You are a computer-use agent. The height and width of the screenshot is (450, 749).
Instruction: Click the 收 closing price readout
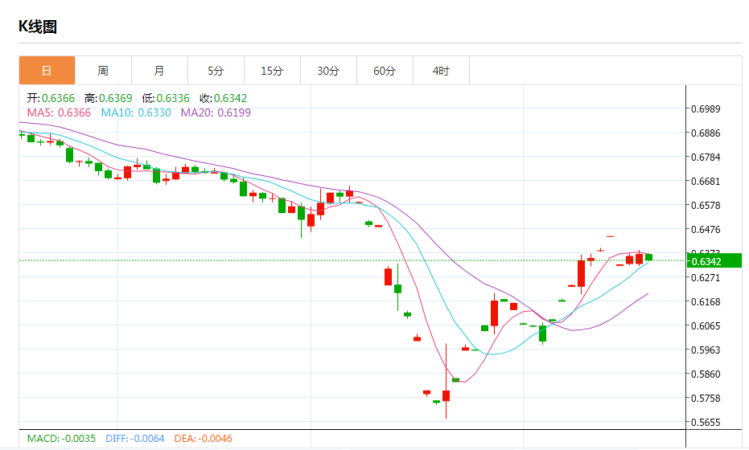(224, 98)
